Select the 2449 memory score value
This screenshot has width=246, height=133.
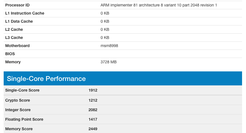(x=93, y=129)
